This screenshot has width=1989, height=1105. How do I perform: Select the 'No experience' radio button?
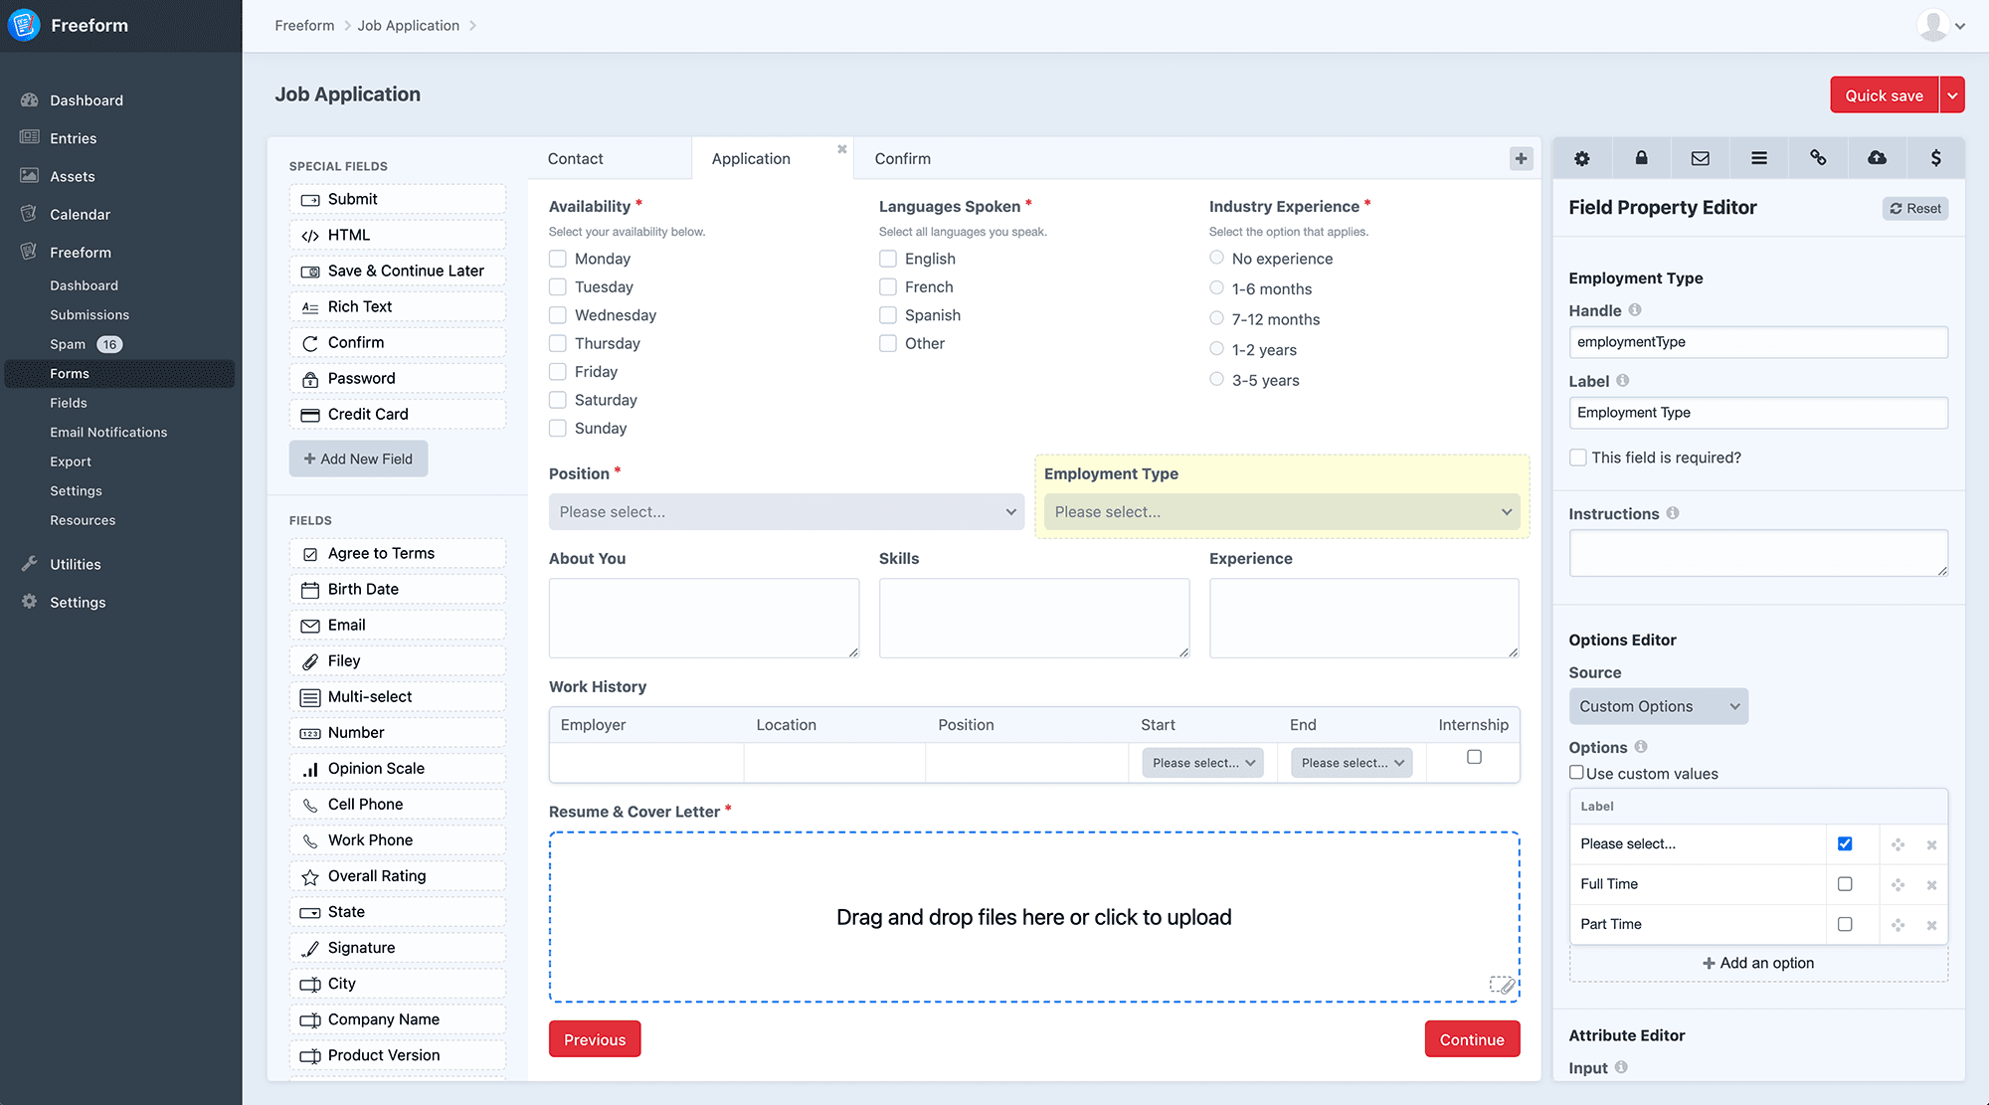click(x=1216, y=258)
